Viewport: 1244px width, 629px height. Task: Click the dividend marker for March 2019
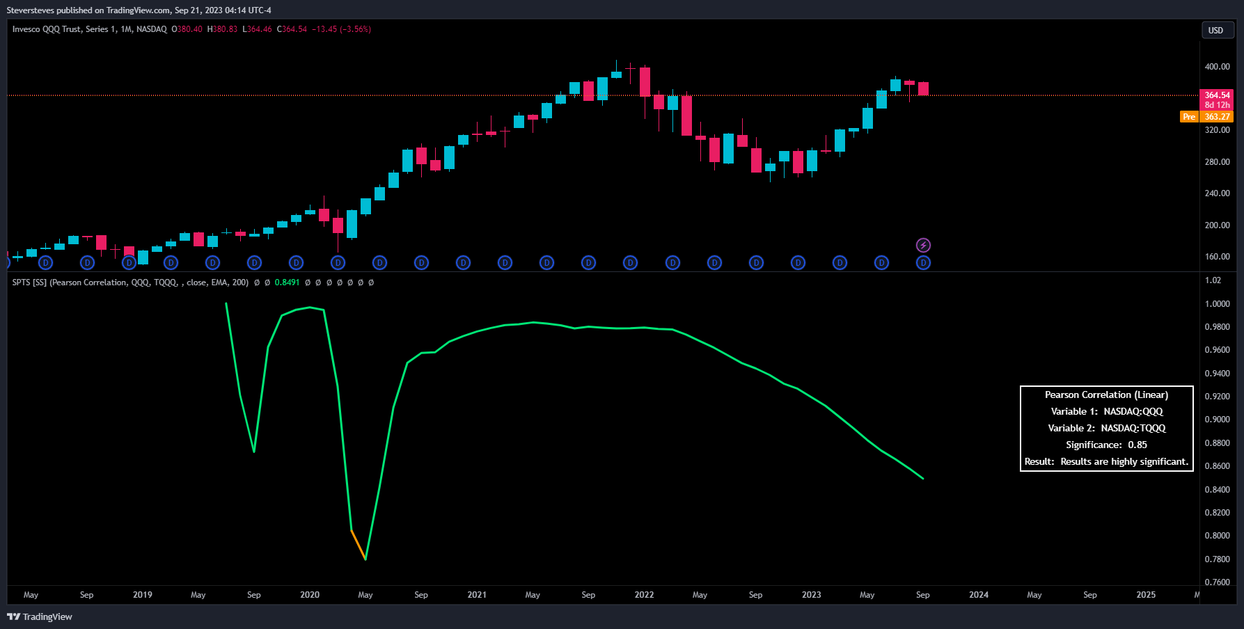pyautogui.click(x=171, y=262)
